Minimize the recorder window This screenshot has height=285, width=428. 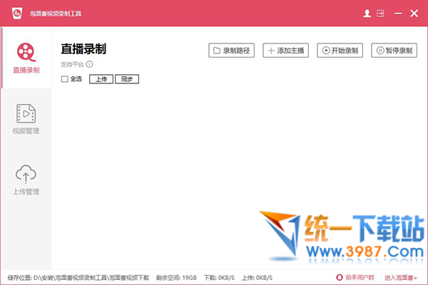[x=398, y=13]
